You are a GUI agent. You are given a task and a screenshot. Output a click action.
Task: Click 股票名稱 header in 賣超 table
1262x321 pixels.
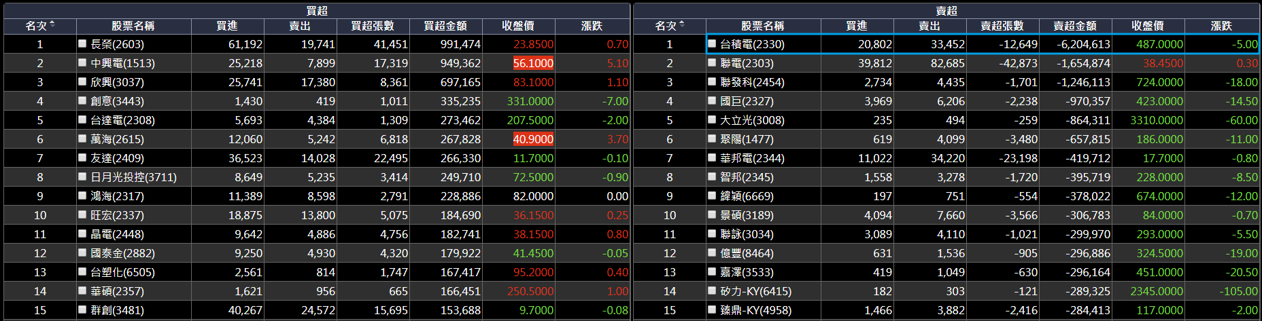click(763, 26)
